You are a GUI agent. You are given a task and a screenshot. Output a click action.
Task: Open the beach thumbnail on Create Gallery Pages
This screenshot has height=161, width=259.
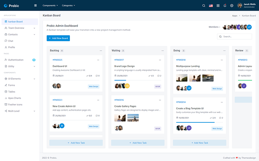pos(133,118)
